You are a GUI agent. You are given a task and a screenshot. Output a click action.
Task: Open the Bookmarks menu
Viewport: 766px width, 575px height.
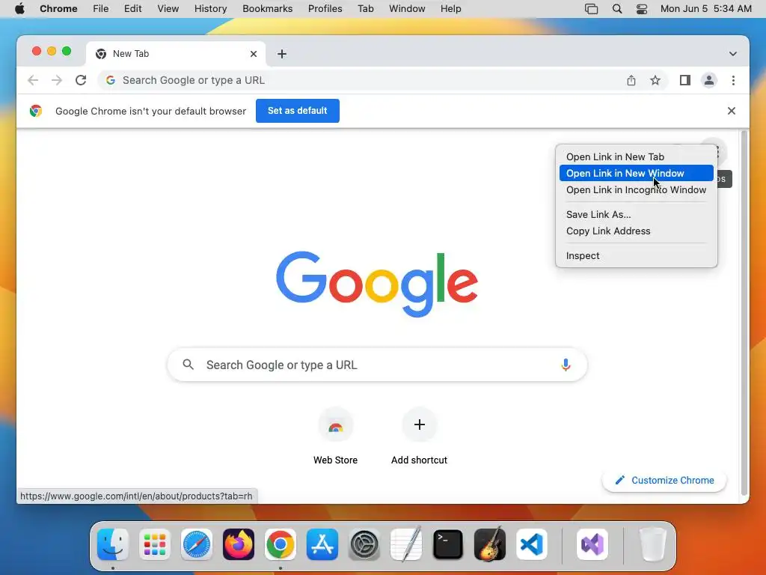(x=268, y=9)
